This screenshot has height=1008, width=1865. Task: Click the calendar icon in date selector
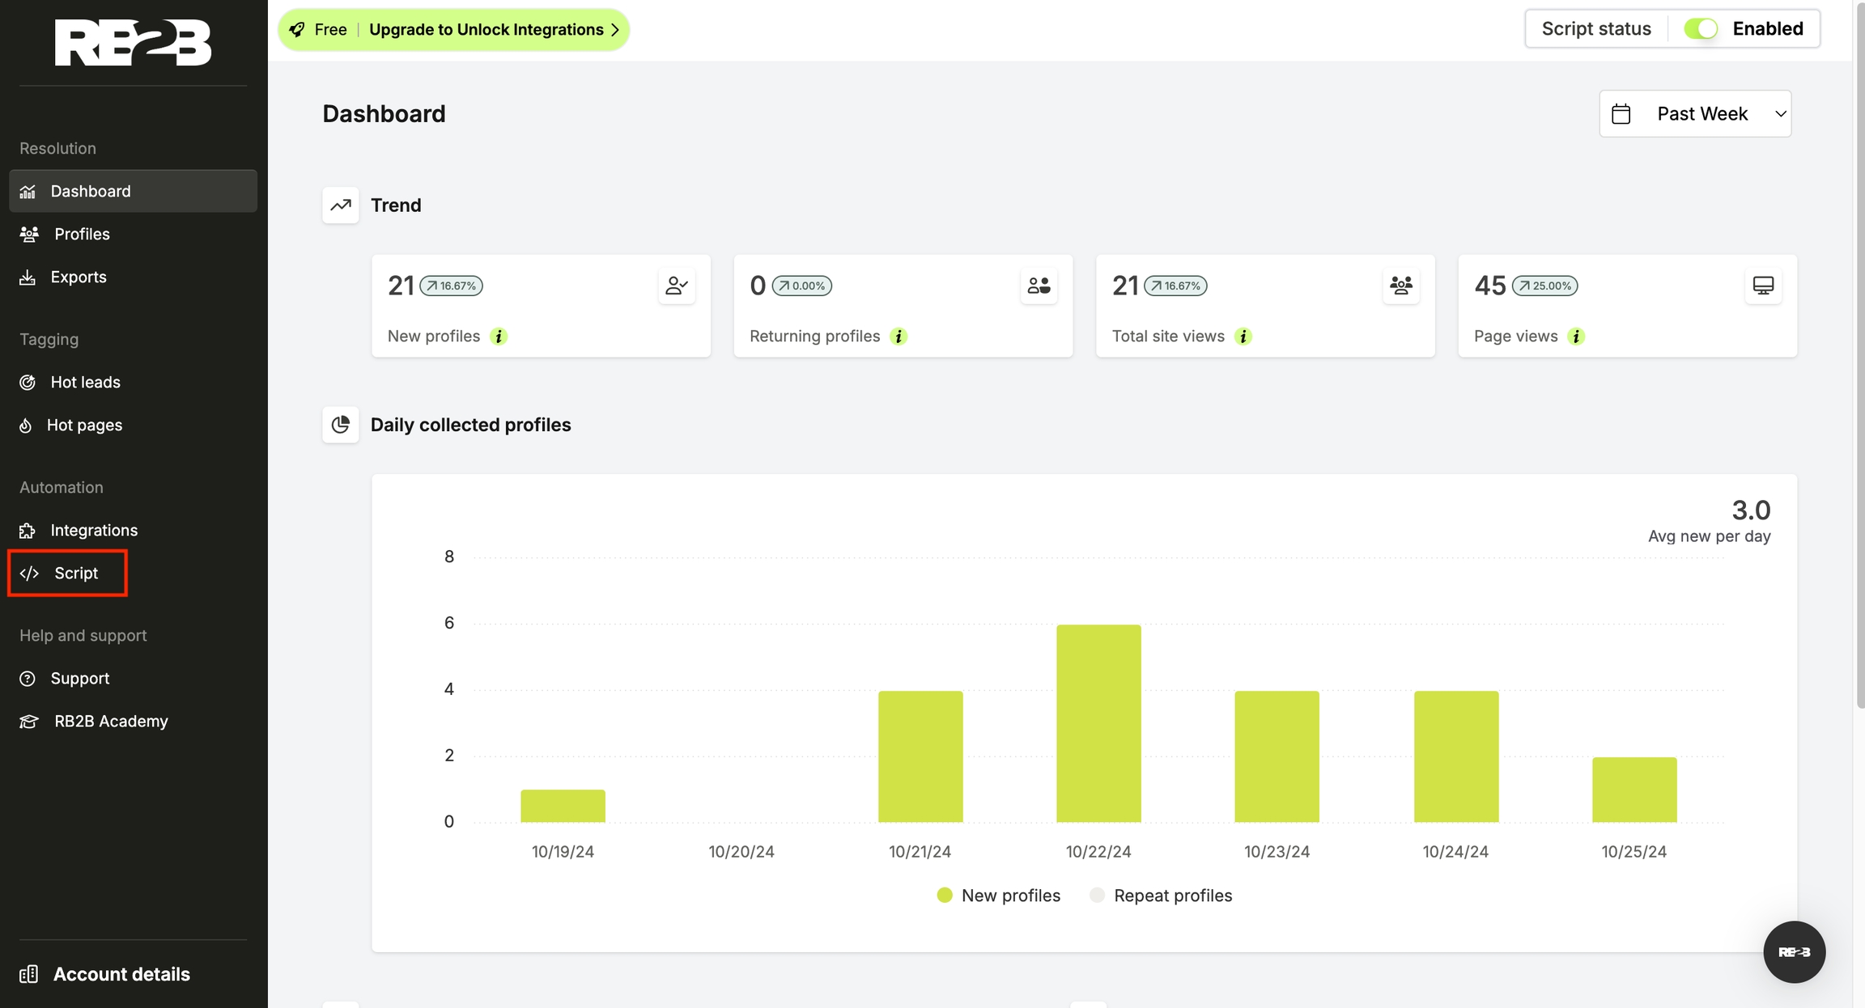(x=1621, y=114)
